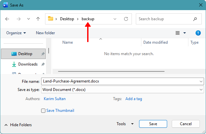Click the Desktop folder icon in sidebar
Viewport: 206px width, 134px height.
[x=14, y=54]
